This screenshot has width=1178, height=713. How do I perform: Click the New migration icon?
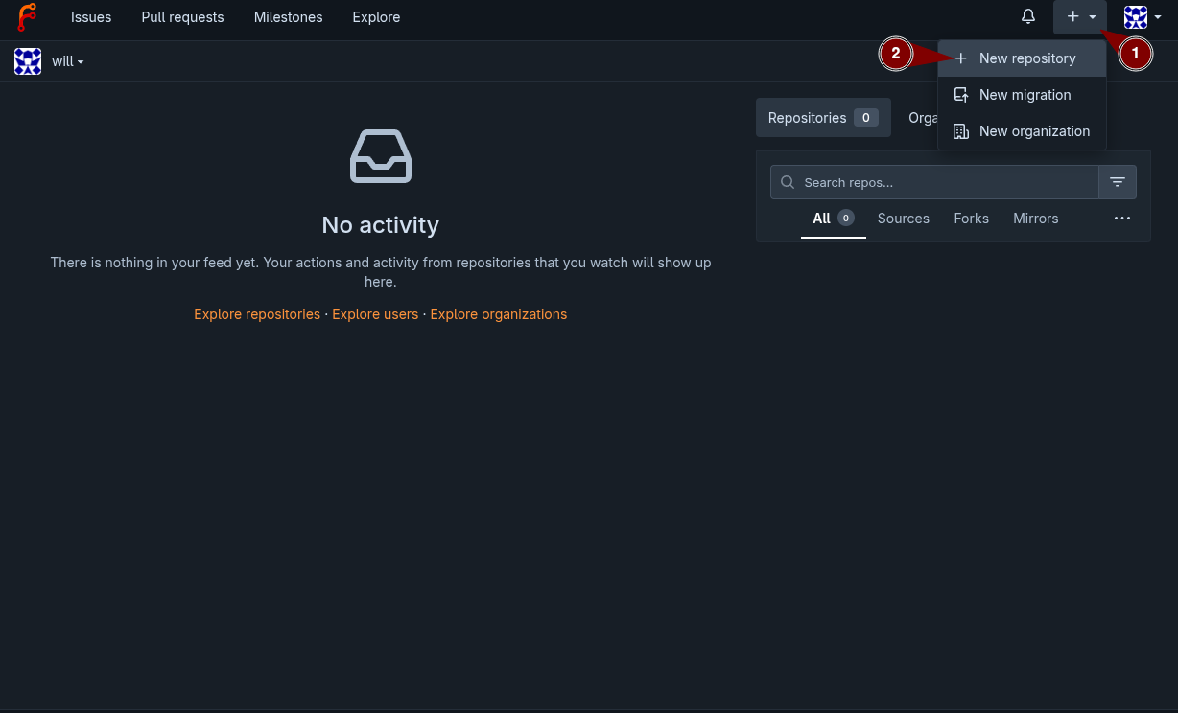(960, 95)
